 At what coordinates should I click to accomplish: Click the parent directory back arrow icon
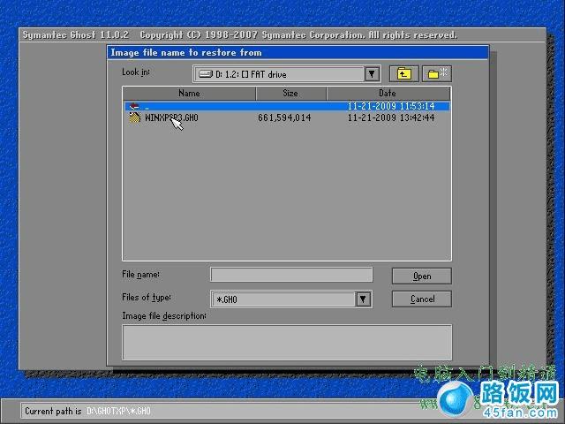[134, 106]
